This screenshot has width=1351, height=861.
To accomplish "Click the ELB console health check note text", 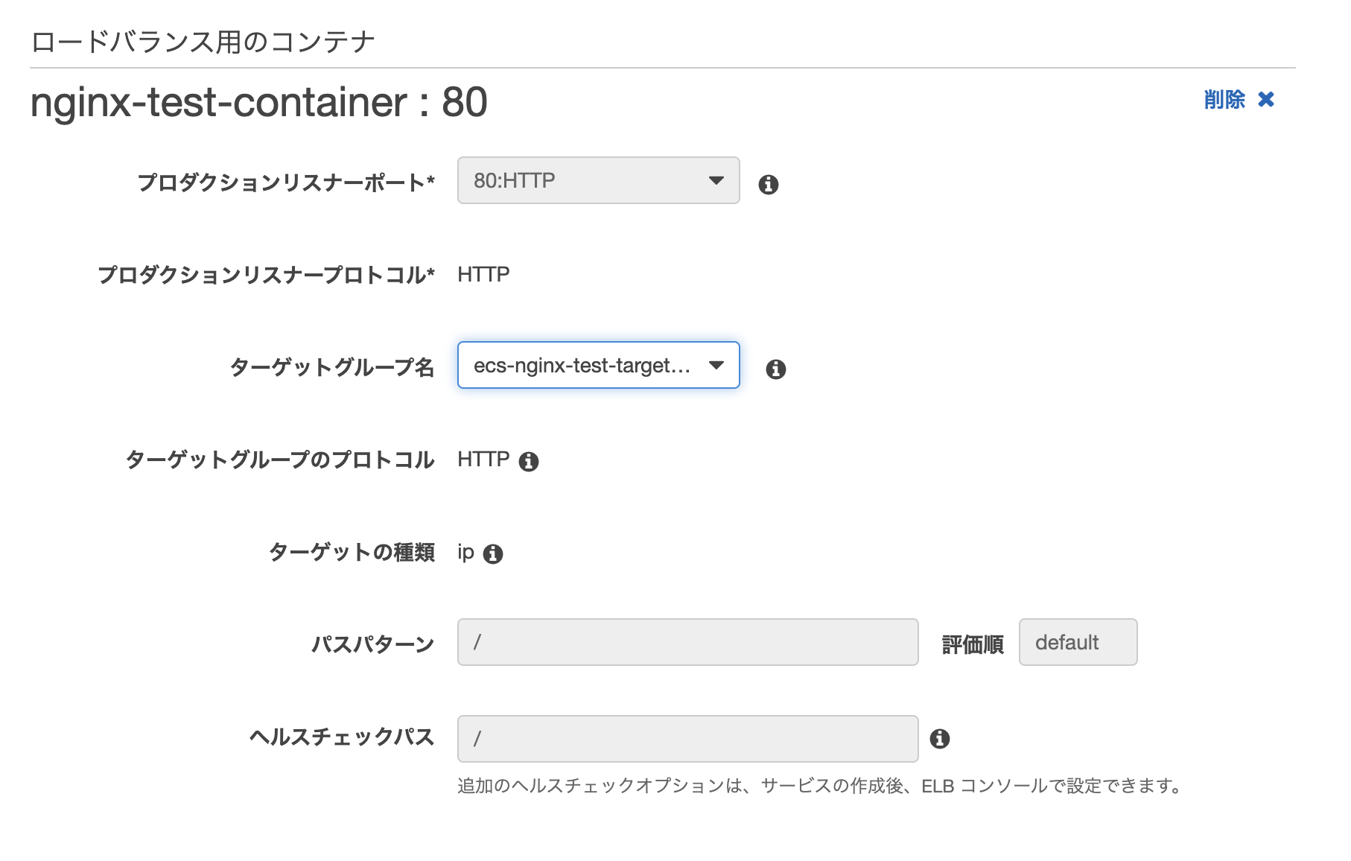I will (x=819, y=786).
